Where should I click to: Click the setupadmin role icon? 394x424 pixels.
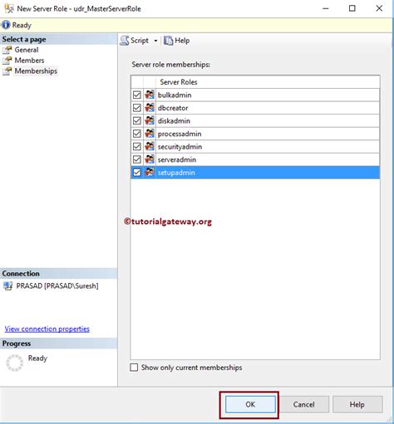pos(150,172)
